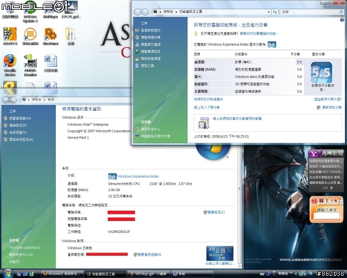347x278 pixels.
Task: Click the Performance window search field
Action: coord(310,12)
